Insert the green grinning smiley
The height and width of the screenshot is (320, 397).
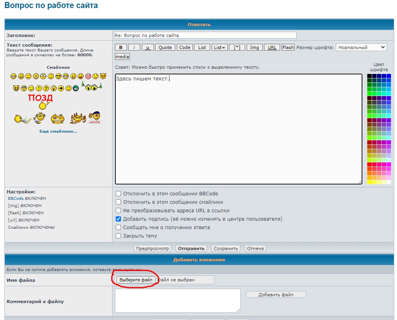[x=76, y=88]
